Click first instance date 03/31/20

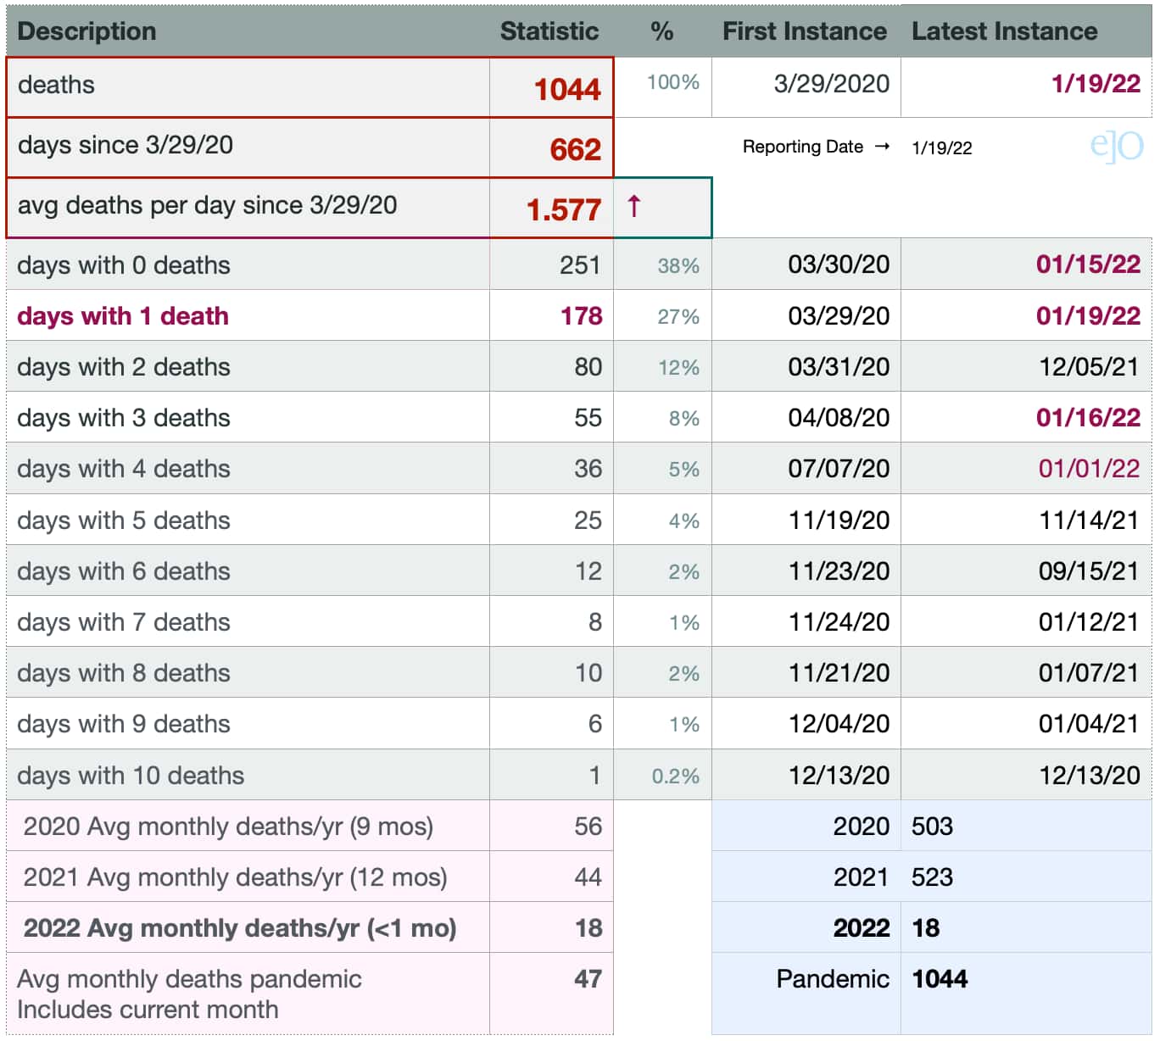[839, 367]
